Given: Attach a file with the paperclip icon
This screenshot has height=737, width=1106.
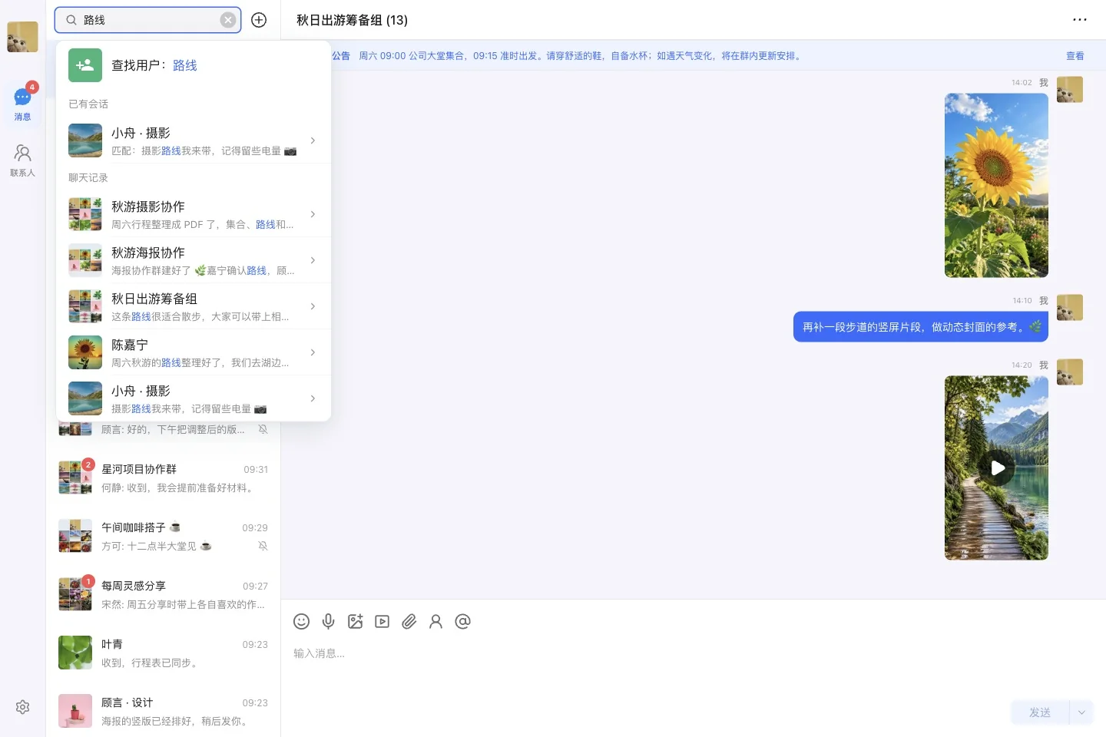Looking at the screenshot, I should (x=409, y=621).
